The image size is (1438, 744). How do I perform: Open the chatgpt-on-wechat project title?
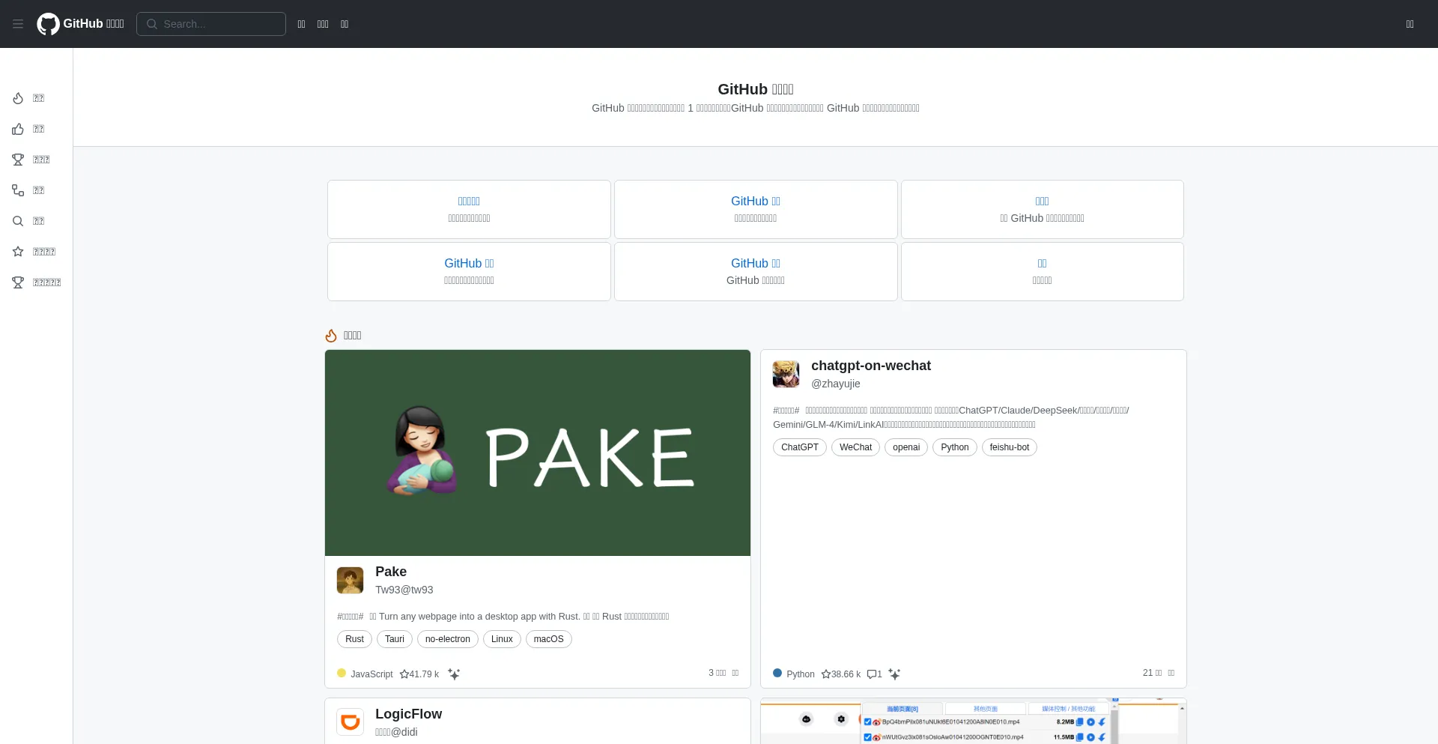click(x=871, y=366)
